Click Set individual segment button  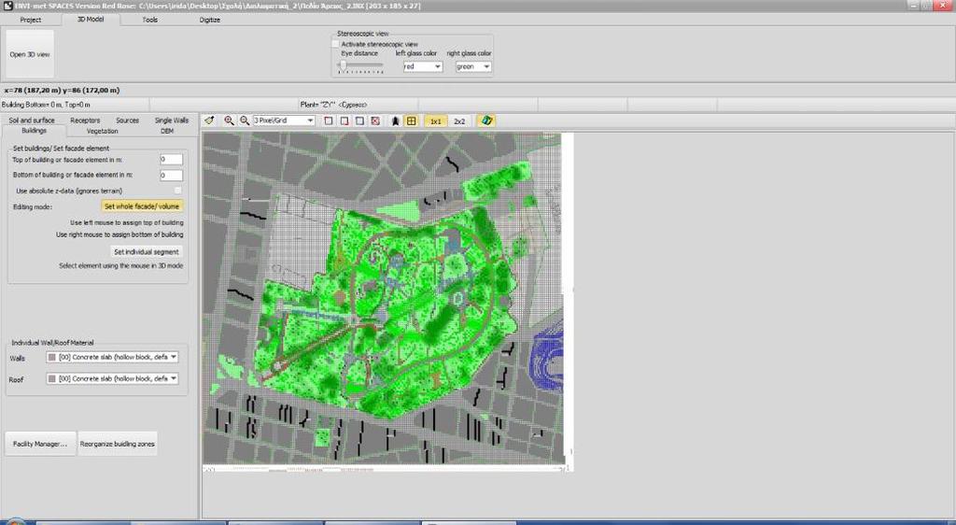[x=147, y=252]
